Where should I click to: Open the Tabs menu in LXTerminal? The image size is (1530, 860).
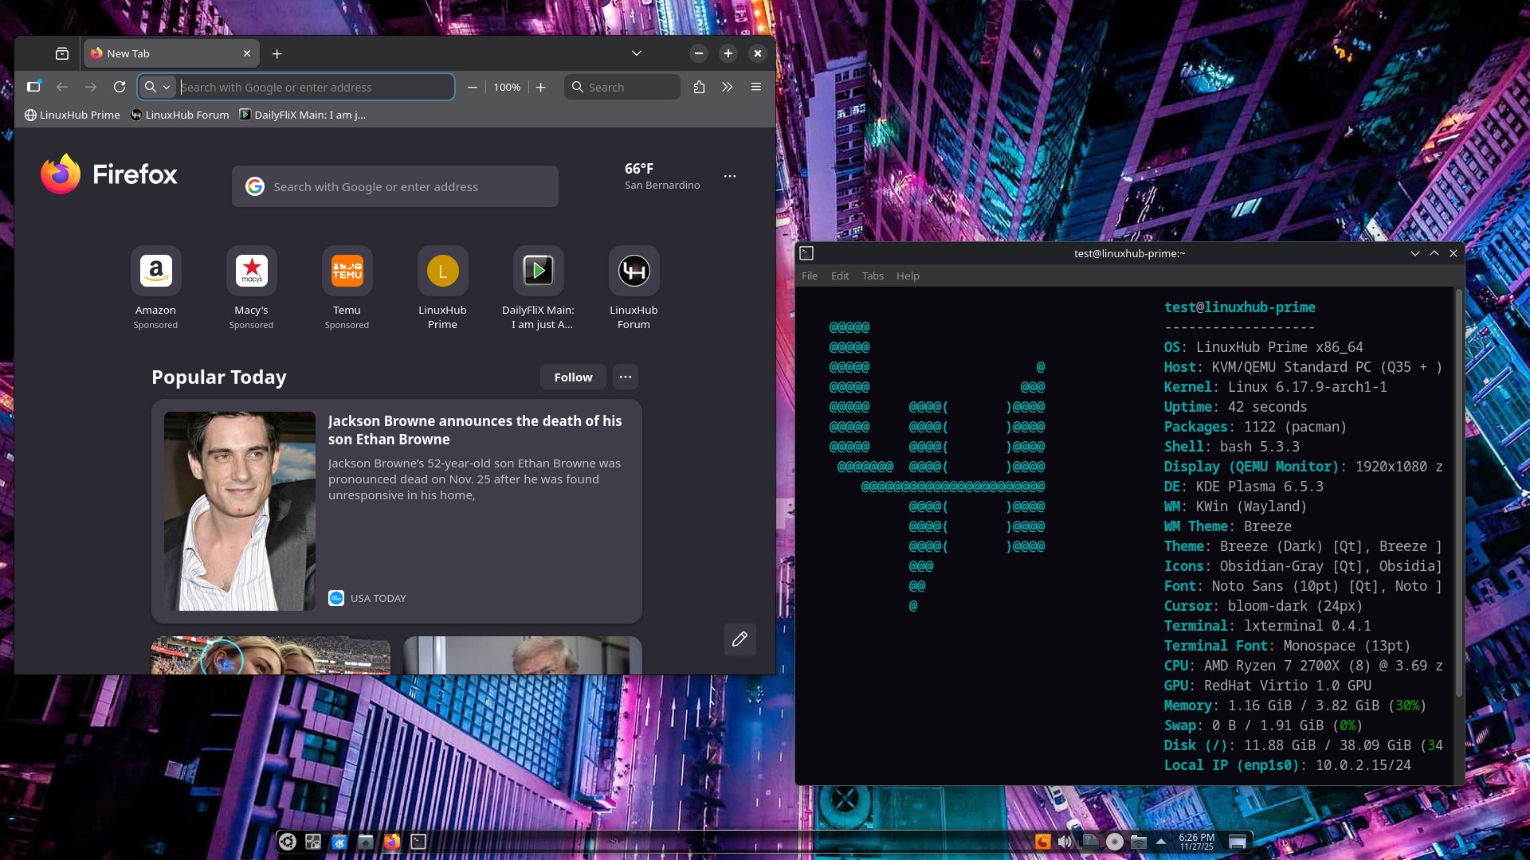coord(873,276)
